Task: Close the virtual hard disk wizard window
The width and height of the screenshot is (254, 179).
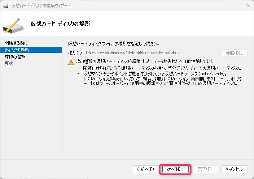Action: (248, 5)
